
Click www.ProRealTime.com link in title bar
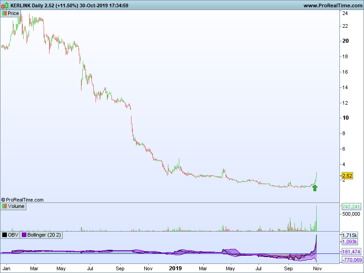(x=333, y=5)
